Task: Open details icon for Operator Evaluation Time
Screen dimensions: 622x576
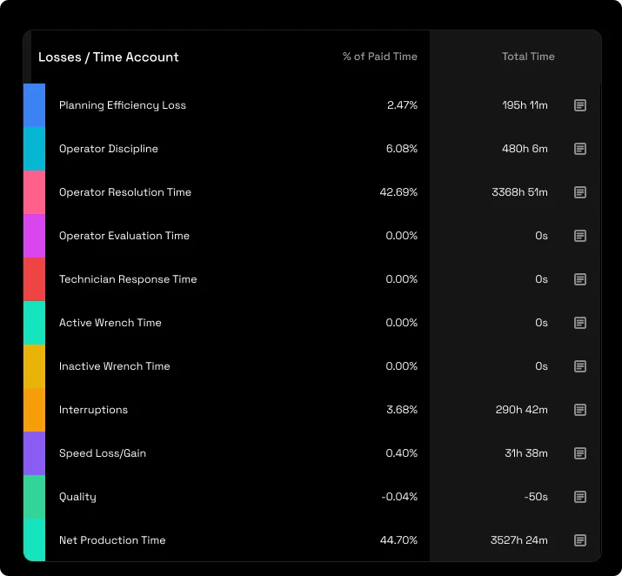Action: click(580, 236)
